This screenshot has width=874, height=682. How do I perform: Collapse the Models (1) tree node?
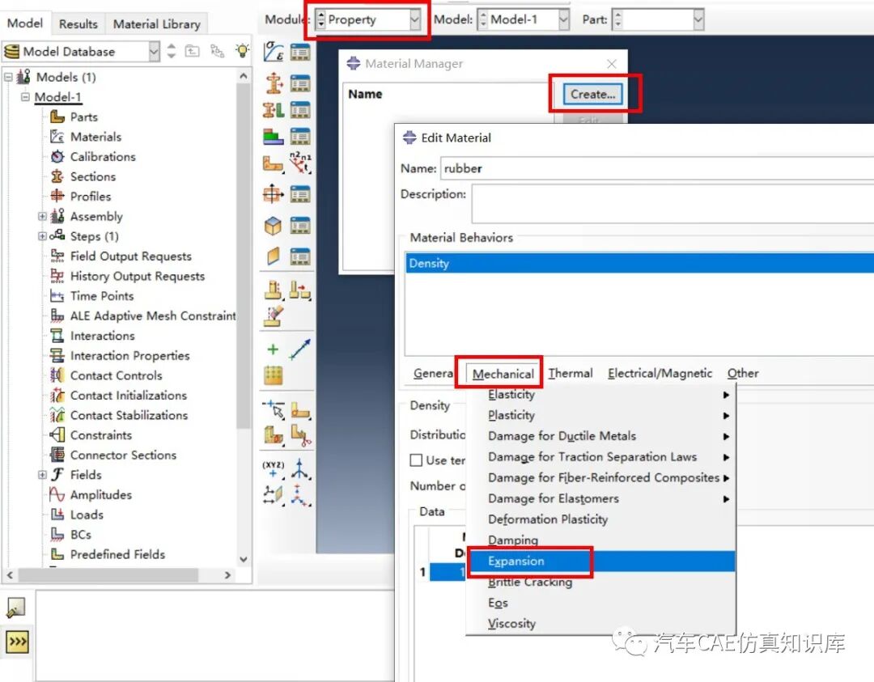pos(8,77)
